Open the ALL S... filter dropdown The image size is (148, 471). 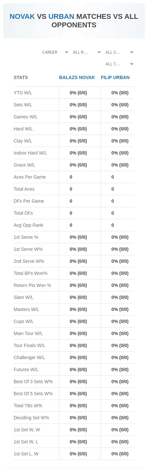[x=119, y=52]
